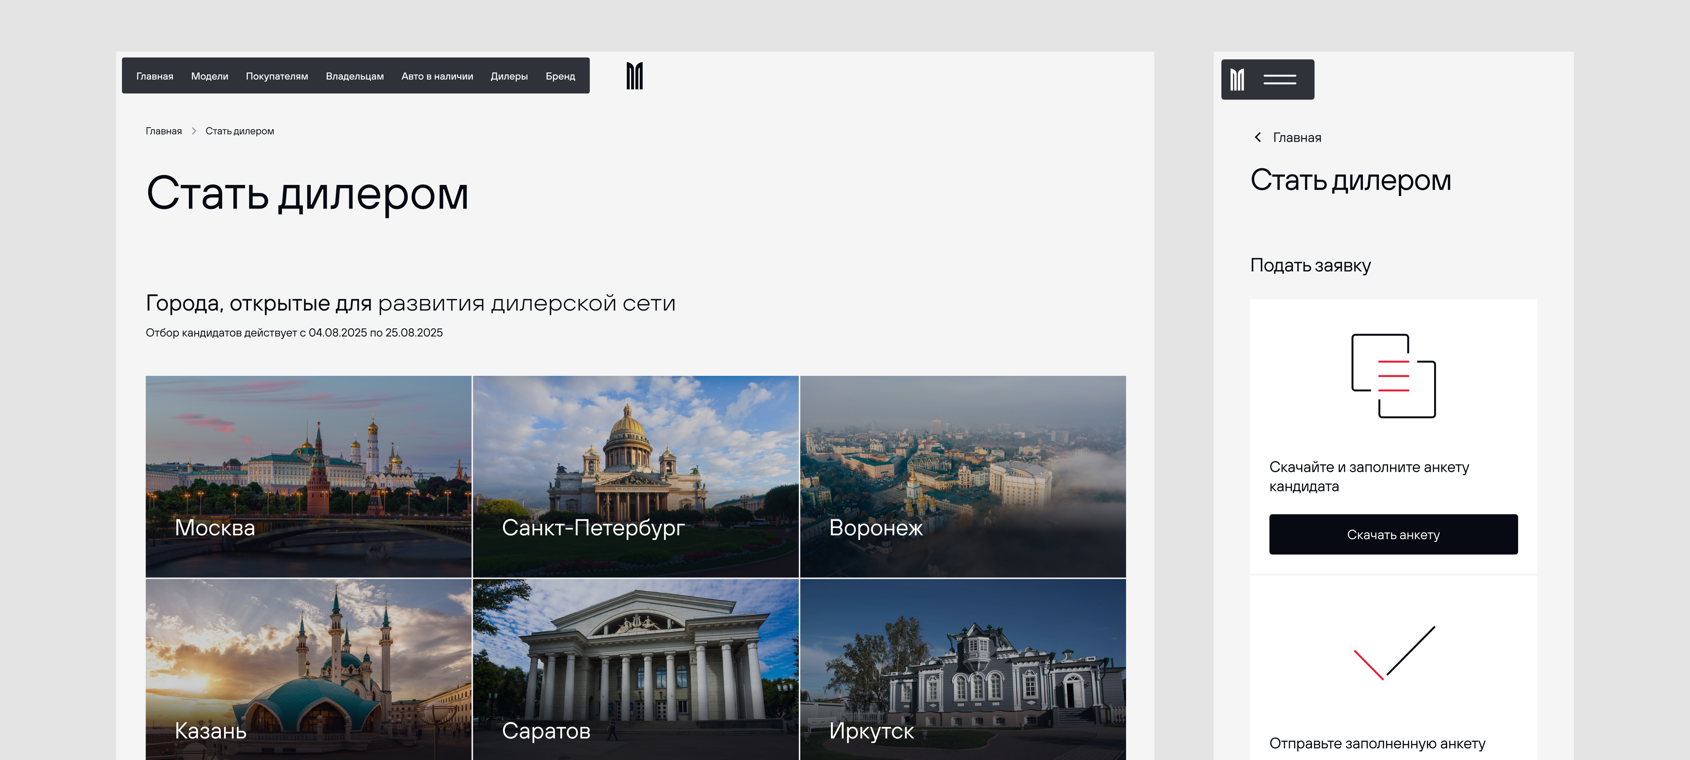
Task: Open the Владельцам menu item
Action: [355, 76]
